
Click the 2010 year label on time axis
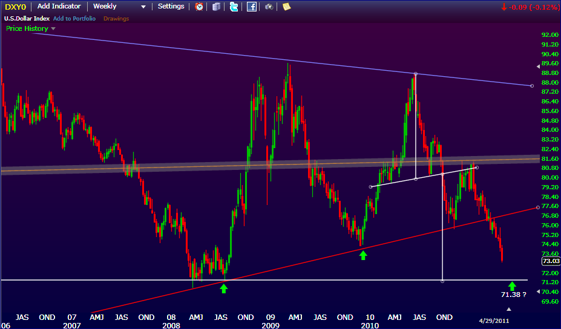370,325
